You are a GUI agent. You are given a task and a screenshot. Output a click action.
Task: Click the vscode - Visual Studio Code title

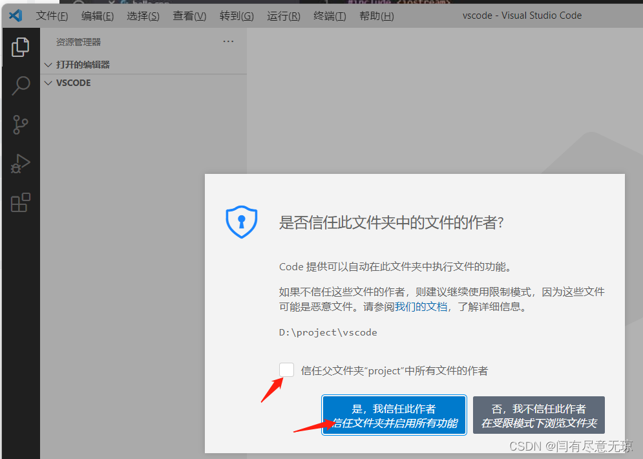(522, 16)
